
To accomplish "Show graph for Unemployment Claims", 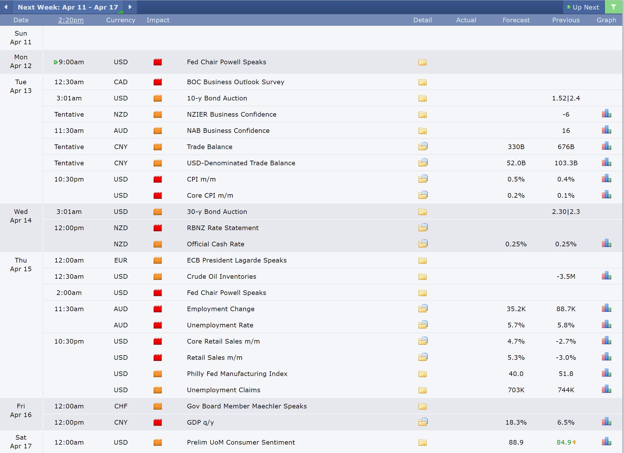I will tap(606, 389).
